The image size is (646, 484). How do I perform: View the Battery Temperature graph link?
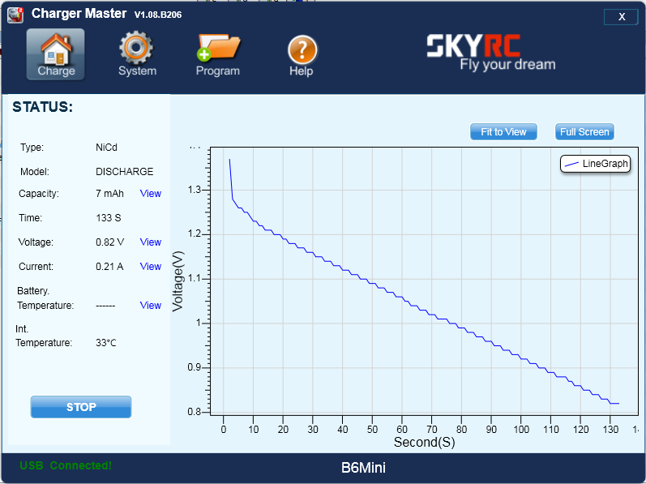click(x=151, y=305)
